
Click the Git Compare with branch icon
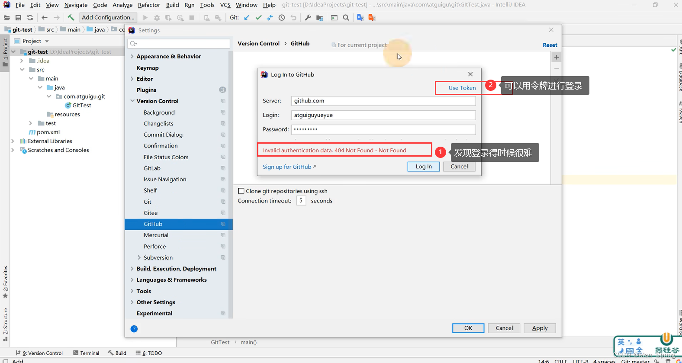(270, 18)
